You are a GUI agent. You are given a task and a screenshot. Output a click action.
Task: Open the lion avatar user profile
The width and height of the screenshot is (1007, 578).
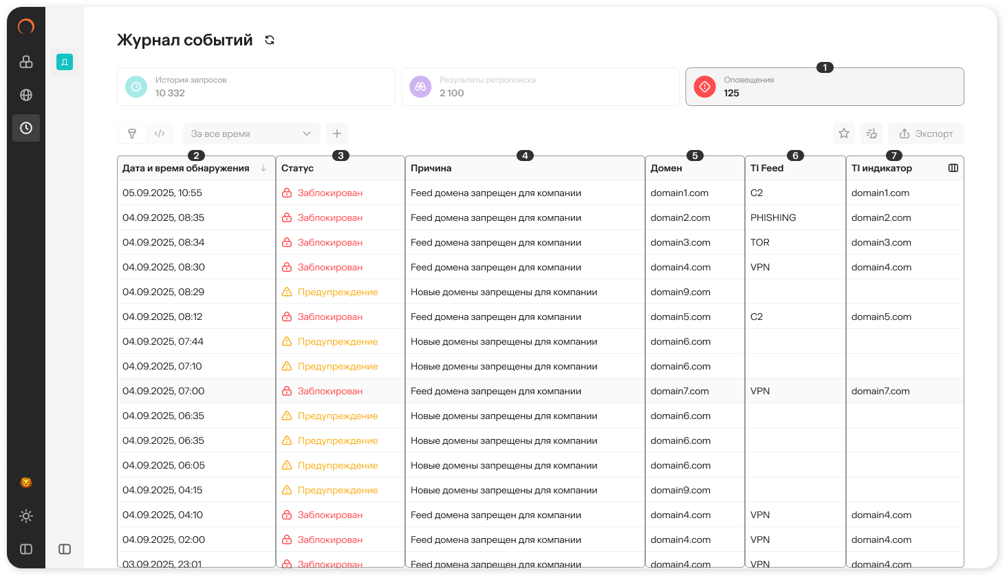(26, 483)
